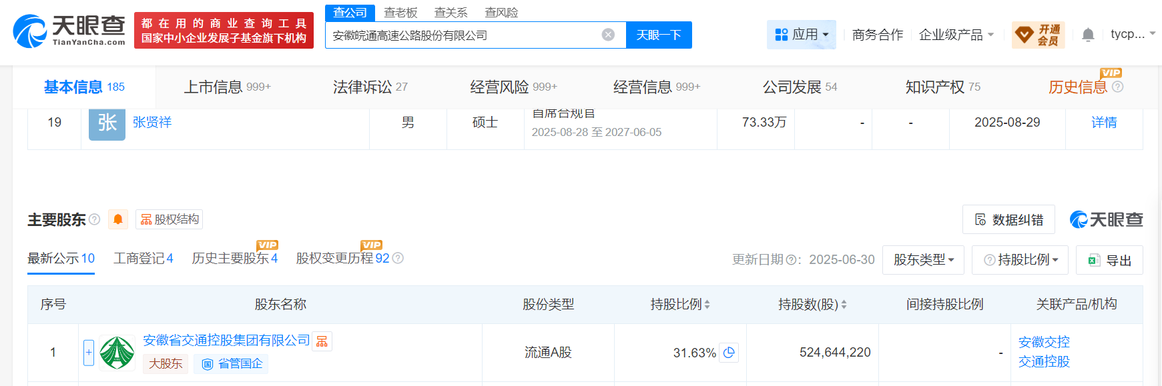Switch to 历史信息 tab
The image size is (1162, 386).
coord(1077,87)
